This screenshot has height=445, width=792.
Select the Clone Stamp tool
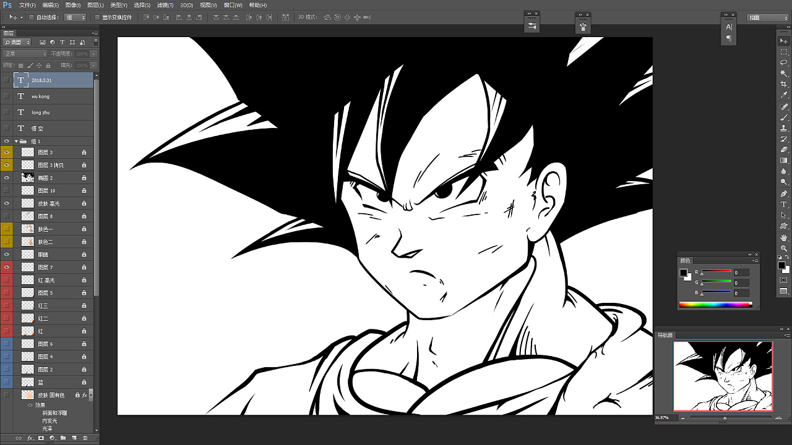[784, 129]
